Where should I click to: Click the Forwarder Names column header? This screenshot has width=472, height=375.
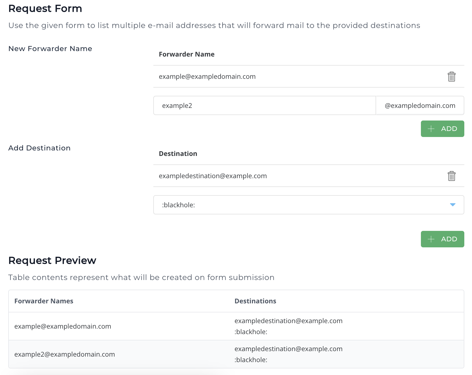point(44,301)
